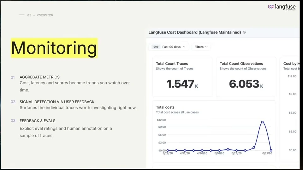
Task: Click the Langfuse Cost Dashboard title
Action: (195, 32)
